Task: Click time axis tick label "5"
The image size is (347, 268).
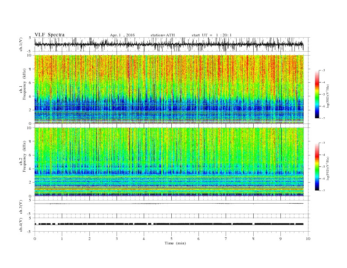Action: [x=171, y=239]
